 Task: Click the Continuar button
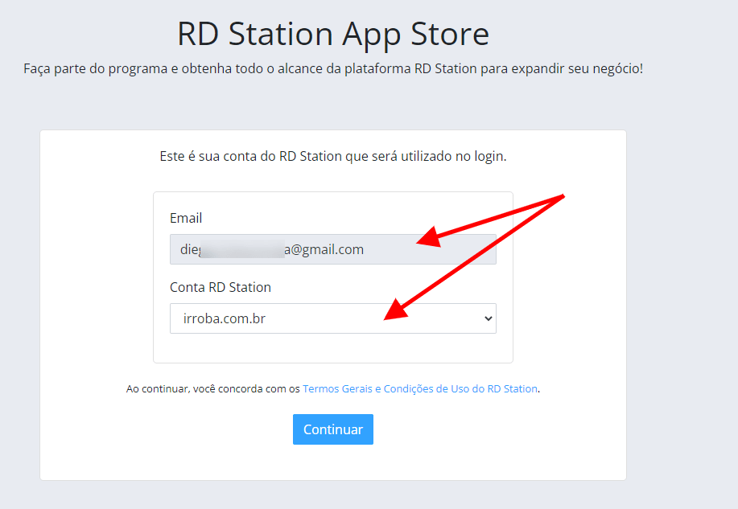332,429
